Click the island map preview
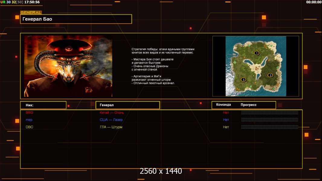The width and height of the screenshot is (322, 181). tap(256, 66)
